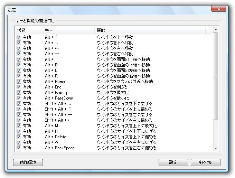
Task: Select ウィンドウを閉じる function text
Action: point(112,87)
